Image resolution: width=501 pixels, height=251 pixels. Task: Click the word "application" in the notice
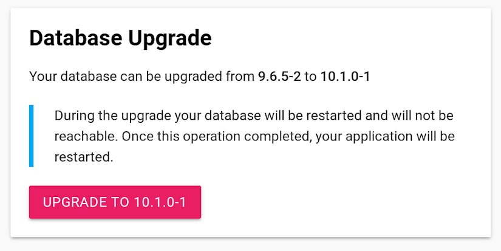379,137
